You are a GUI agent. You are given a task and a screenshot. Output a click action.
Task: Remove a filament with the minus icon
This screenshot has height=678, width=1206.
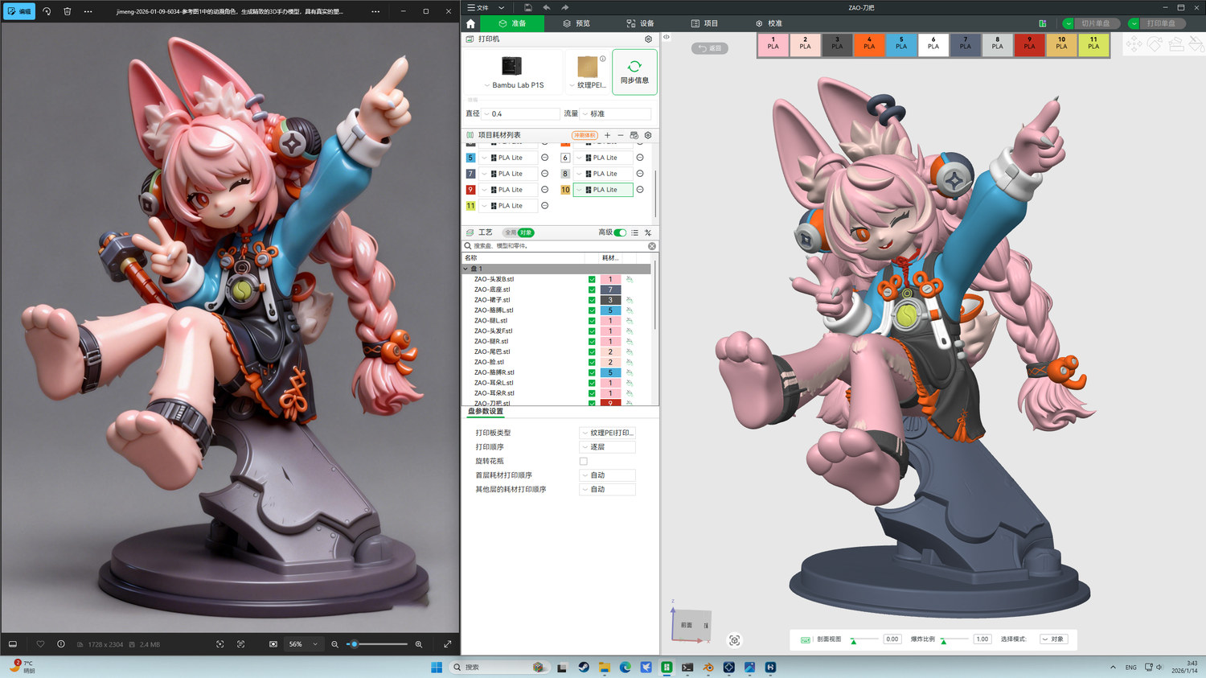click(x=620, y=135)
